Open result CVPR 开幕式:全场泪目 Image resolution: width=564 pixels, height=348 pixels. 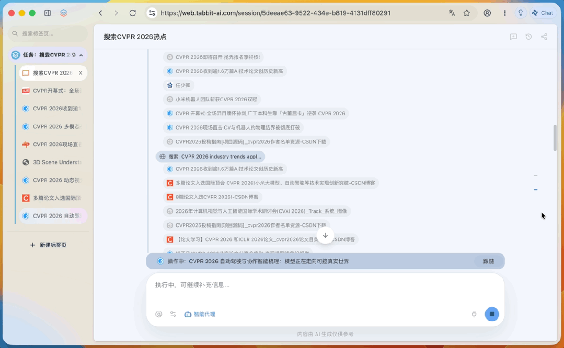pos(256,114)
